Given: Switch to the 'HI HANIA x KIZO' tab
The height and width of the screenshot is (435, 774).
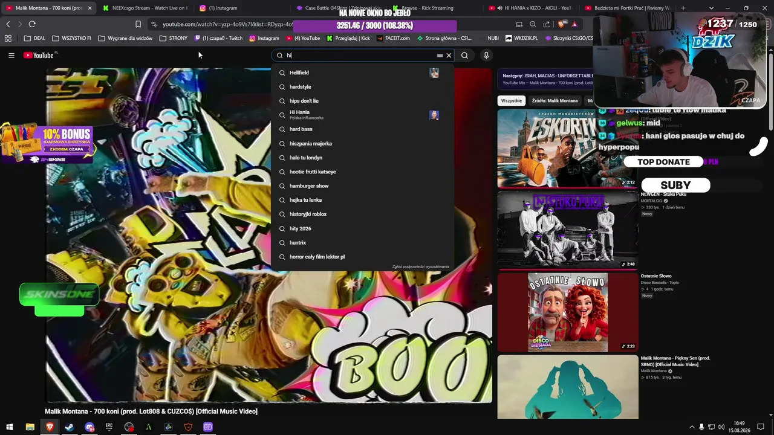Looking at the screenshot, I should click(x=532, y=8).
